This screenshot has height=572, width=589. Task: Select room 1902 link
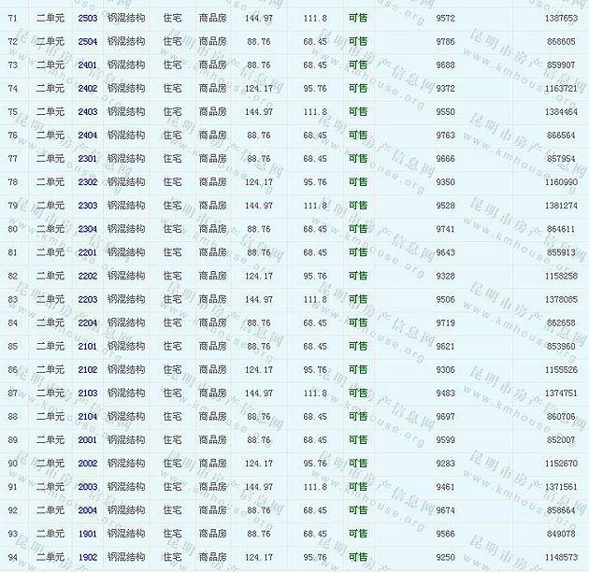click(87, 557)
